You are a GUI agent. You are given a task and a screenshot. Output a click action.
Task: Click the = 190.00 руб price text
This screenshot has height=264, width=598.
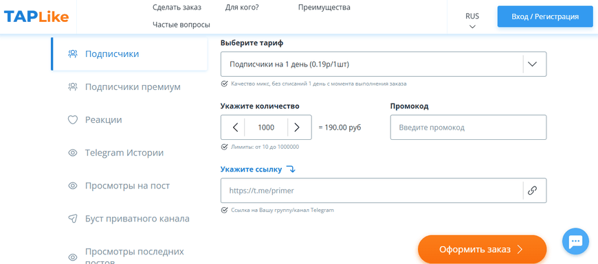pos(340,128)
